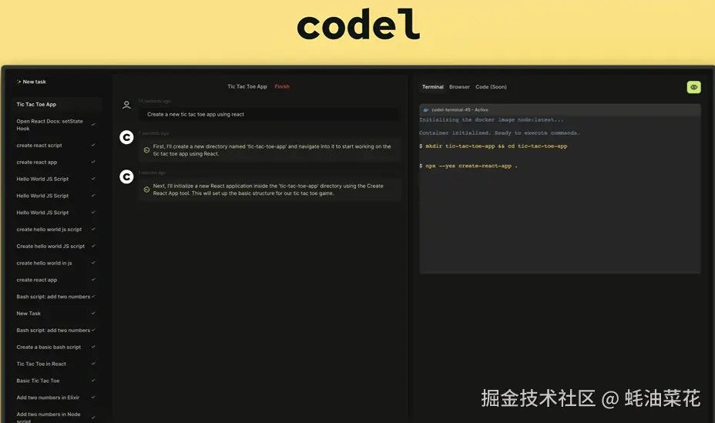Click the checkmark beside Tic Tac Toe in React
Viewport: 715px width, 423px height.
click(93, 364)
